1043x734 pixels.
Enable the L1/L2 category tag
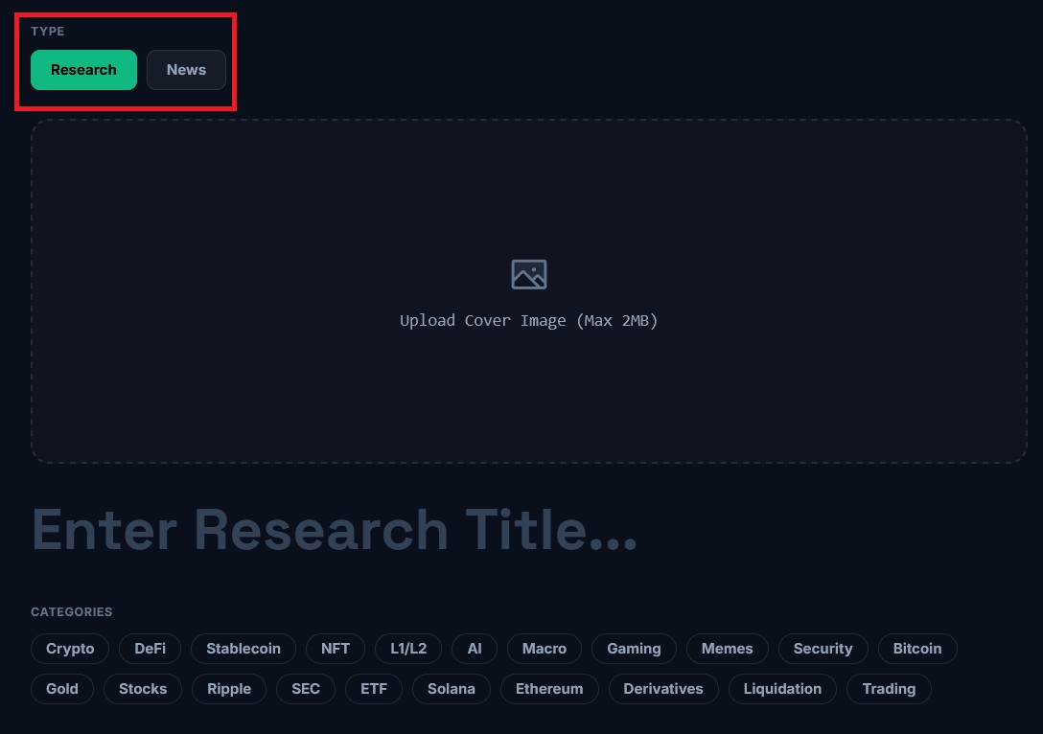click(408, 649)
